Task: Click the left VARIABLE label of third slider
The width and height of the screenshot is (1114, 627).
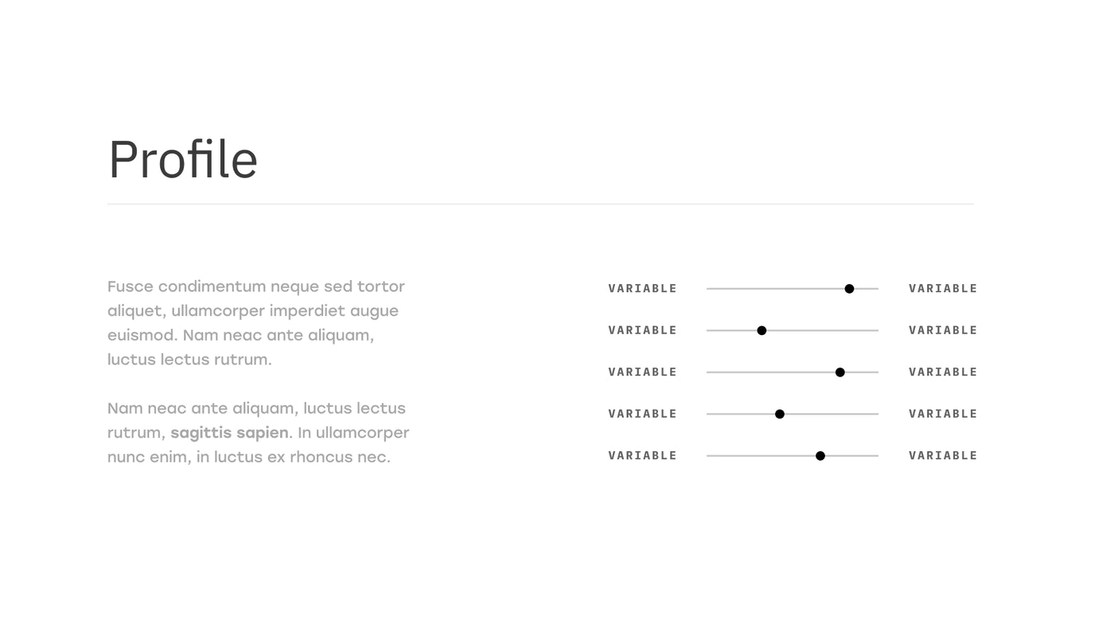Action: pyautogui.click(x=642, y=372)
